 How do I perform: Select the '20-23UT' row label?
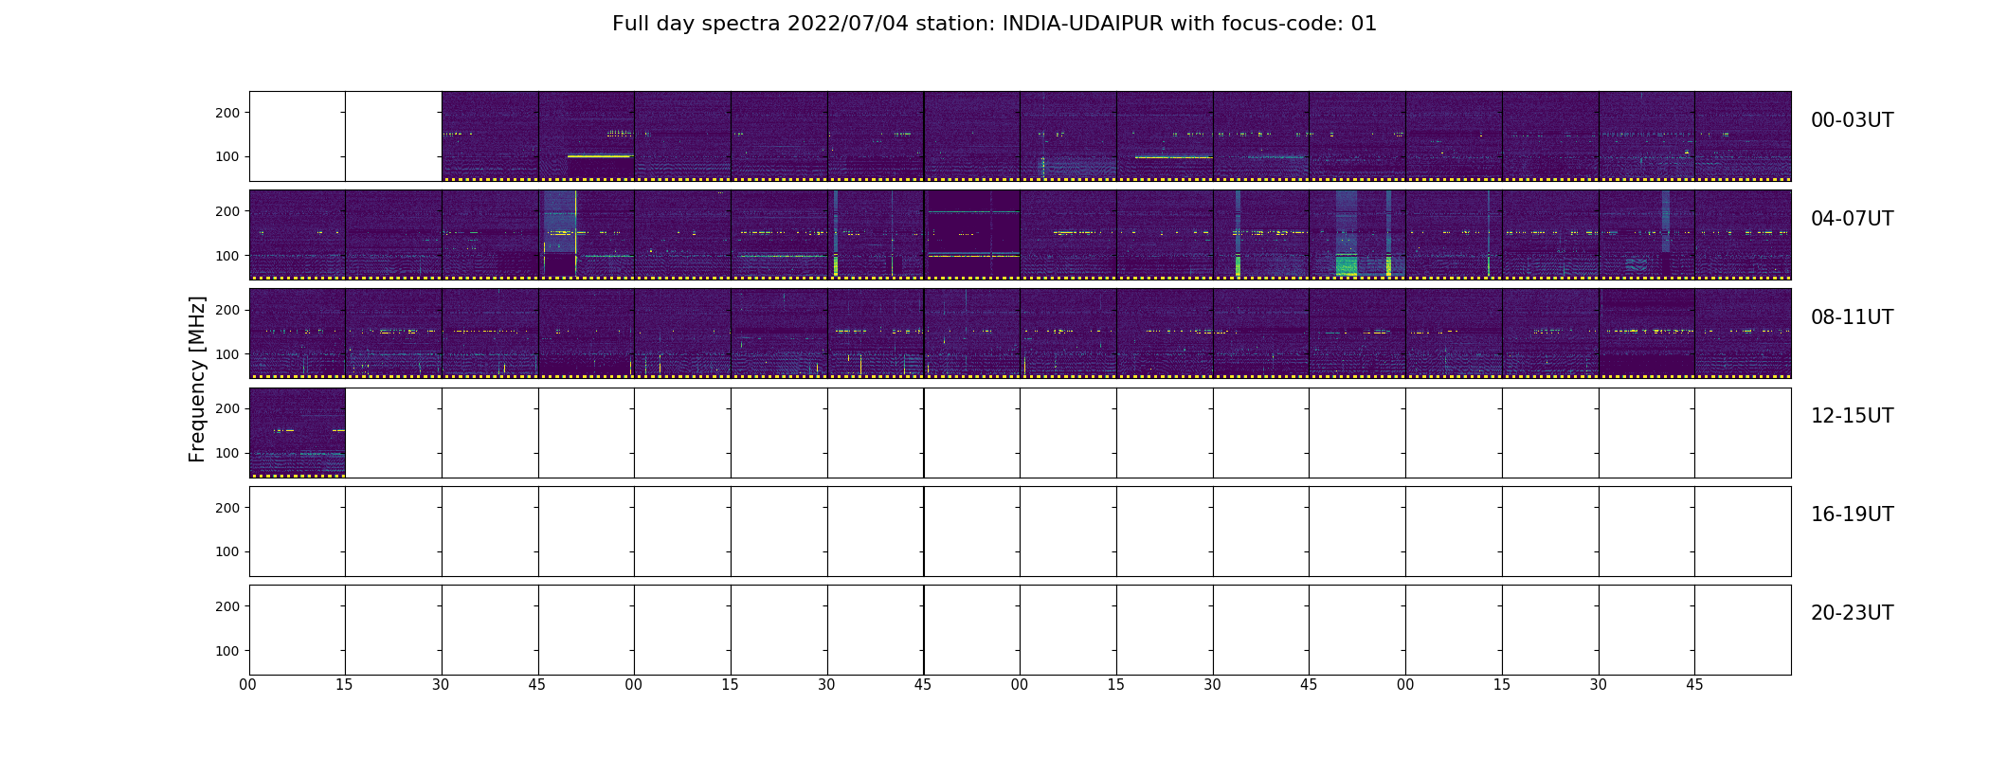coord(1852,613)
